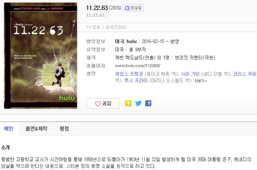Like the show with the 공감 button
This screenshot has width=257, height=170.
(103, 103)
